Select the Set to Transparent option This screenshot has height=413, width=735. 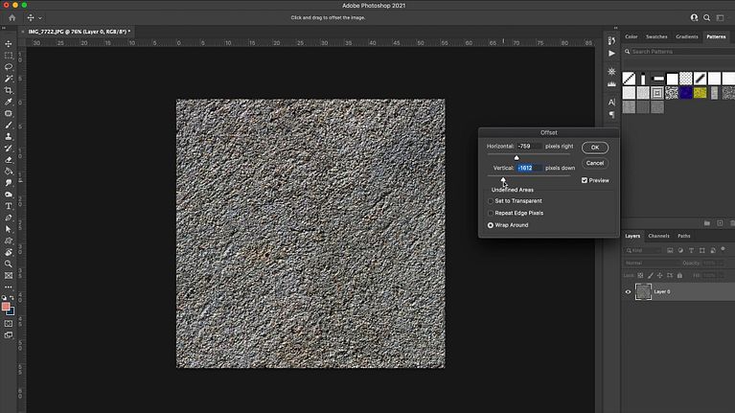[x=491, y=201]
